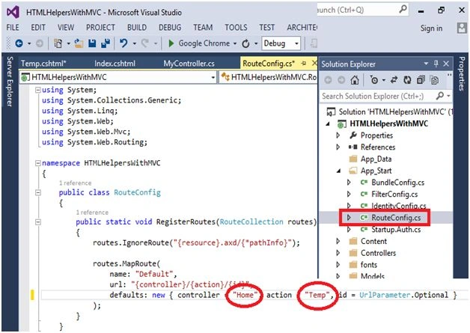Open the Solution Explorer window options dropdown

[x=426, y=64]
